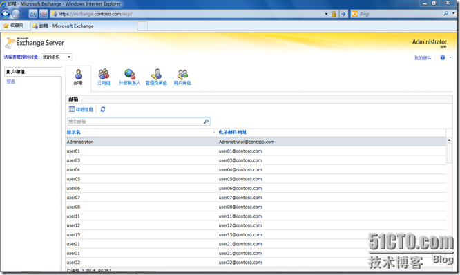Open a new blank browser tab
The image size is (460, 275).
pos(142,26)
